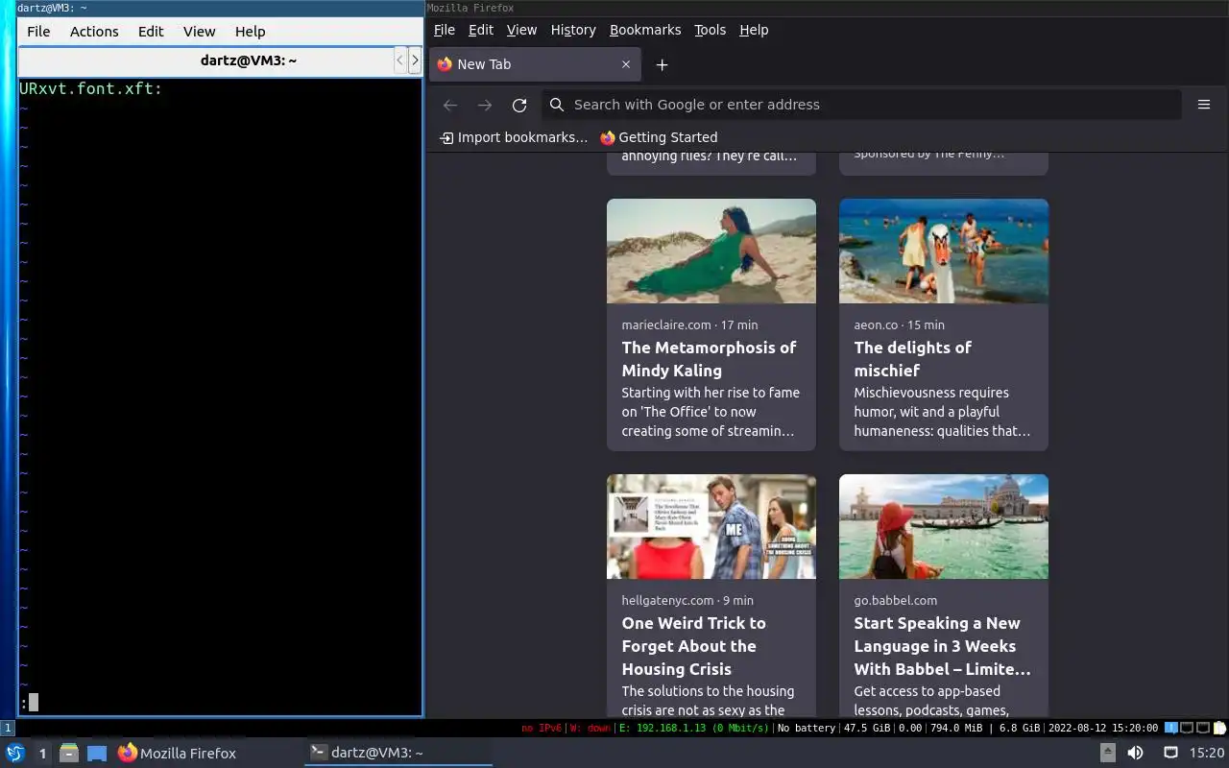This screenshot has height=768, width=1229.
Task: Open Firefox Edit menu
Action: pyautogui.click(x=481, y=30)
